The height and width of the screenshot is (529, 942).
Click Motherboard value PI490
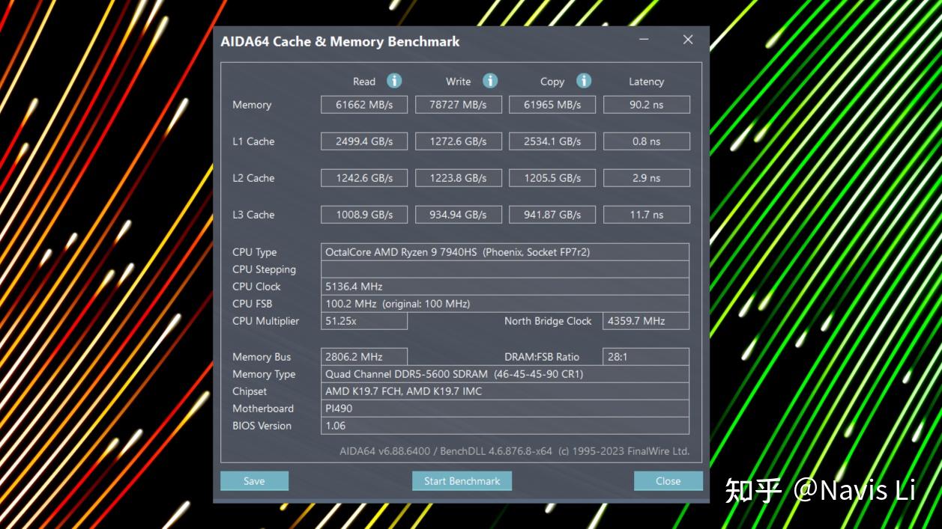click(505, 409)
